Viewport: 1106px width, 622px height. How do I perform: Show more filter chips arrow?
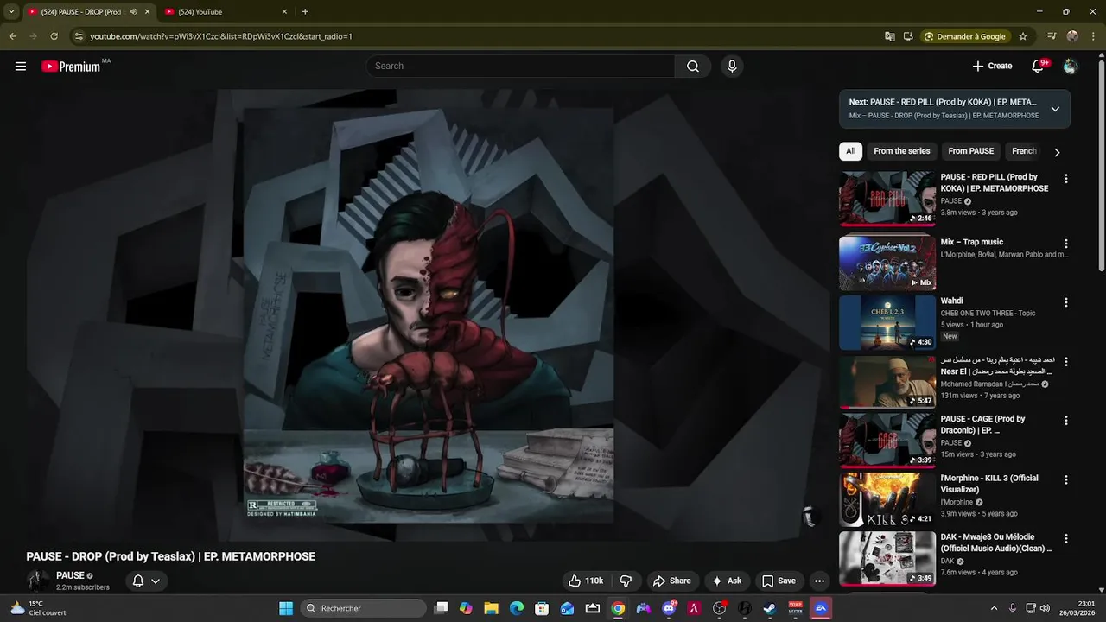pos(1056,152)
